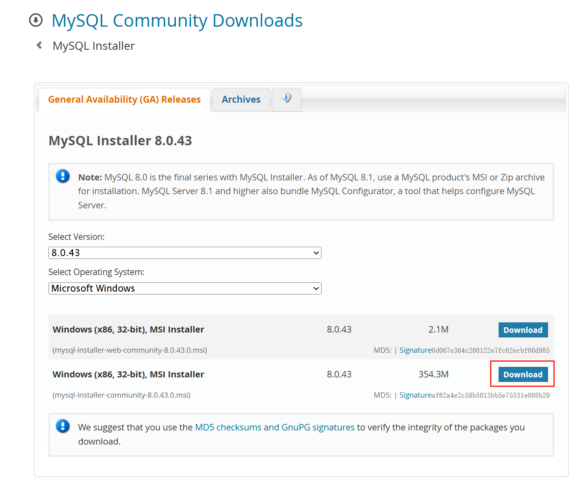Click the mysql-installer-web-community-8.0.43.0.msi filename

130,350
